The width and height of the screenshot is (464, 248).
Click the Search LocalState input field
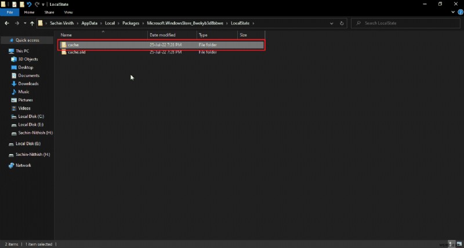point(405,23)
